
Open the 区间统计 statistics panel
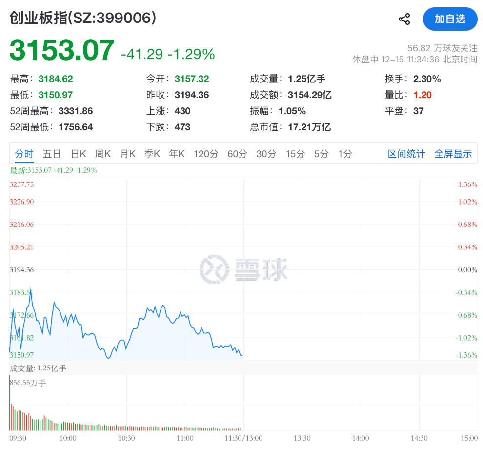point(406,154)
